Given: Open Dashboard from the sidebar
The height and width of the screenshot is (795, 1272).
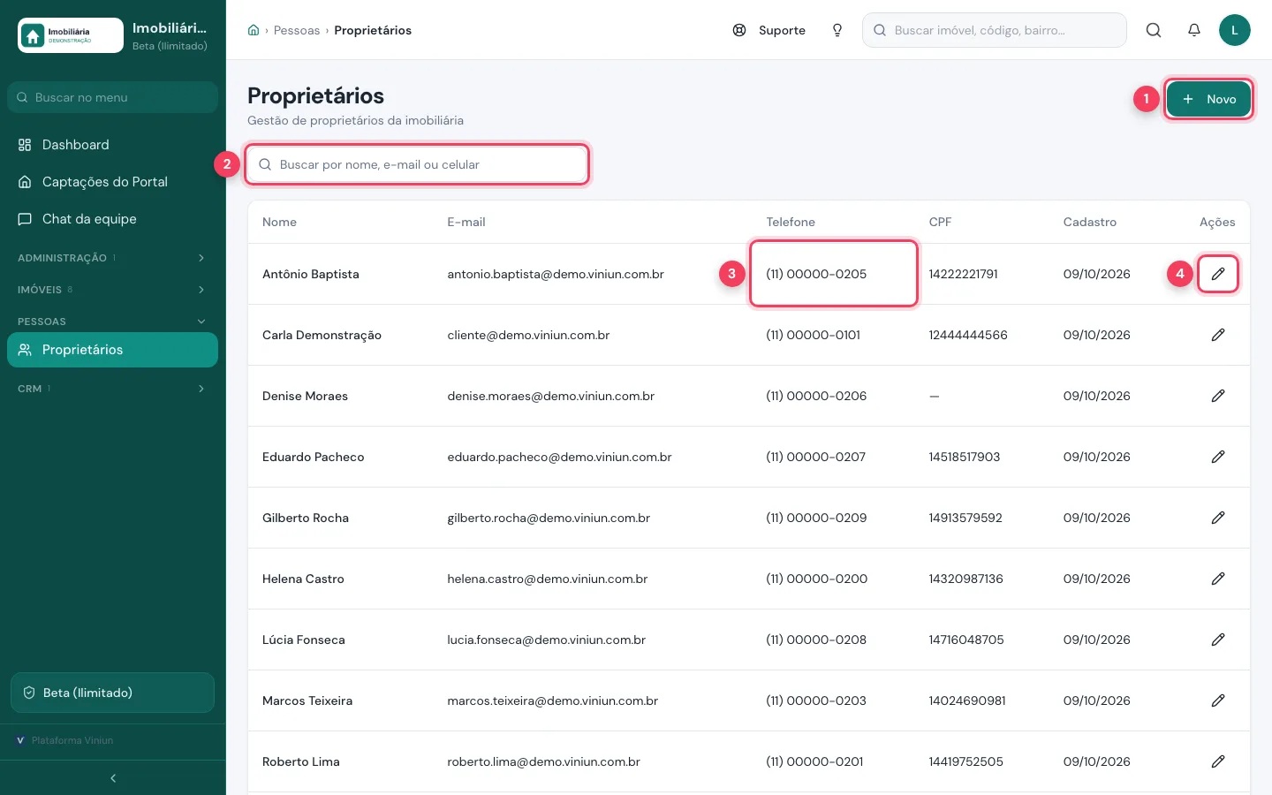Looking at the screenshot, I should click(112, 145).
